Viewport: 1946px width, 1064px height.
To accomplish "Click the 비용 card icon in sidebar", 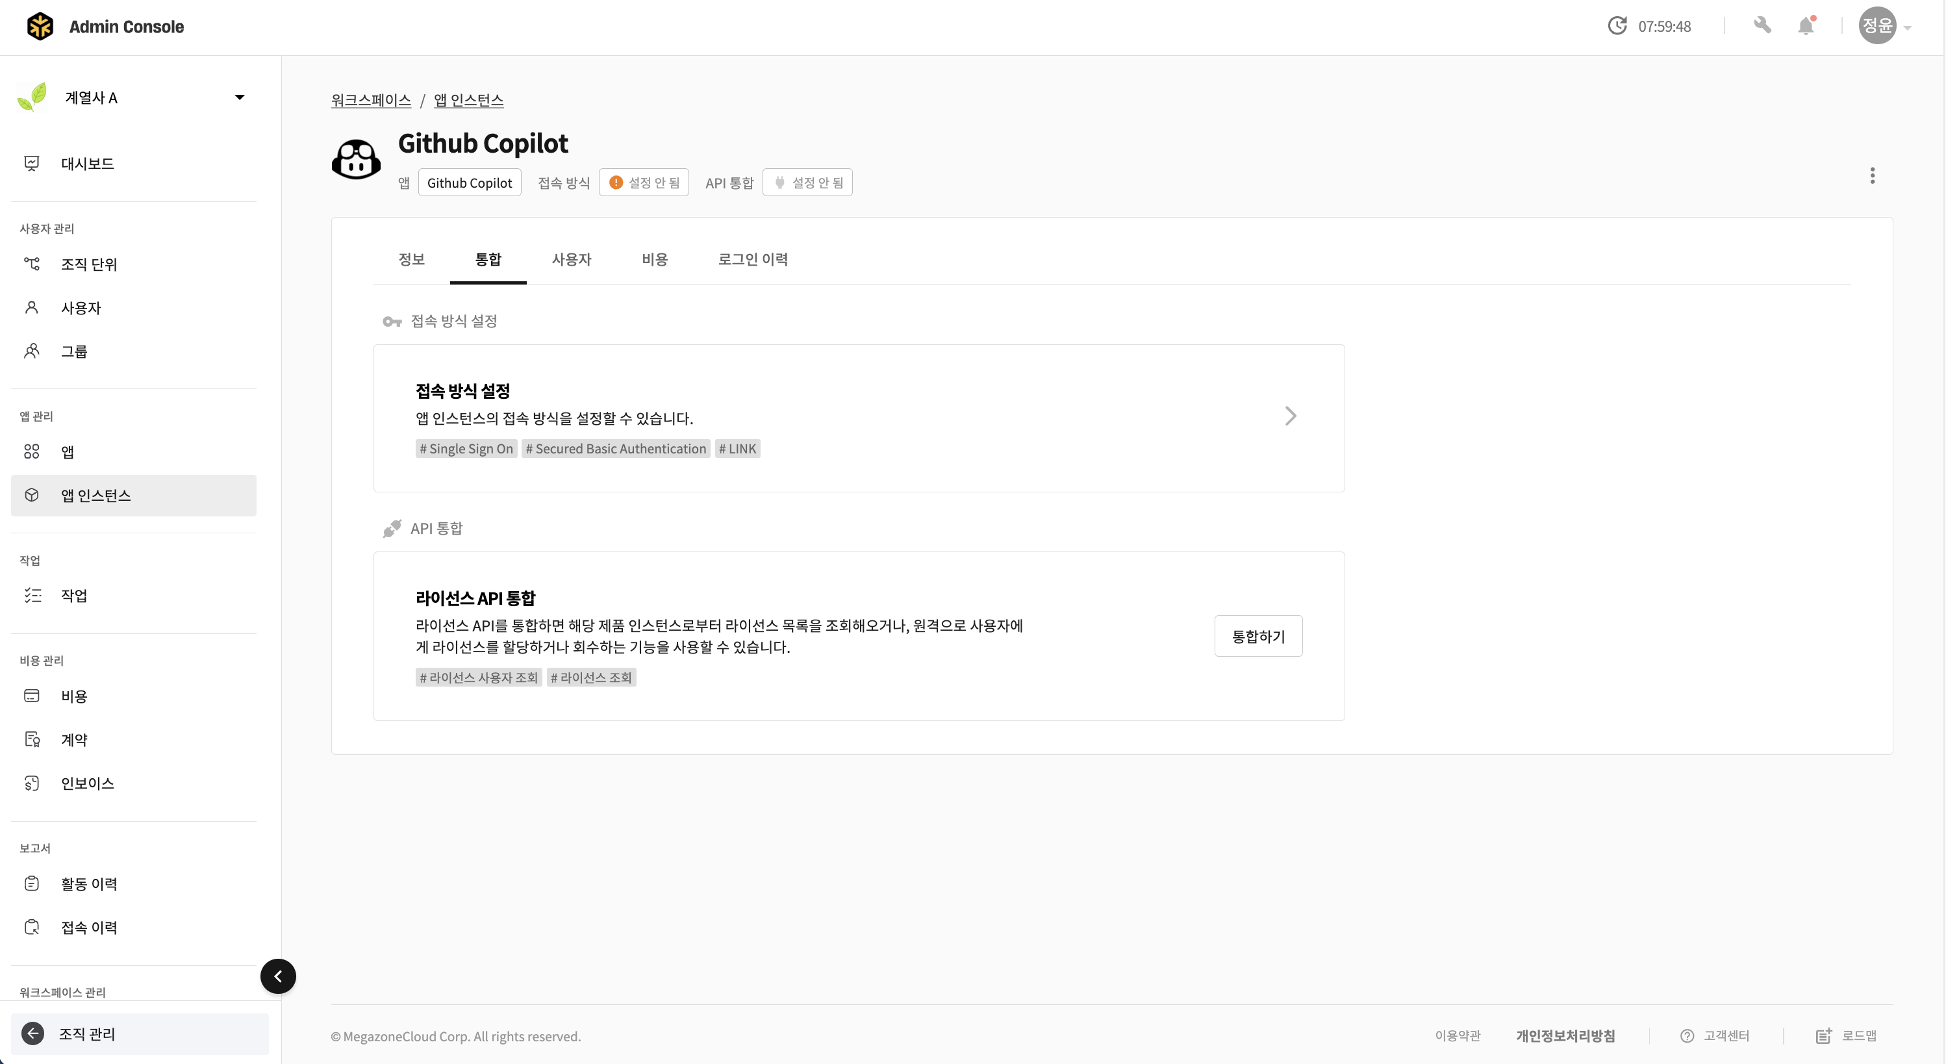I will click(32, 696).
